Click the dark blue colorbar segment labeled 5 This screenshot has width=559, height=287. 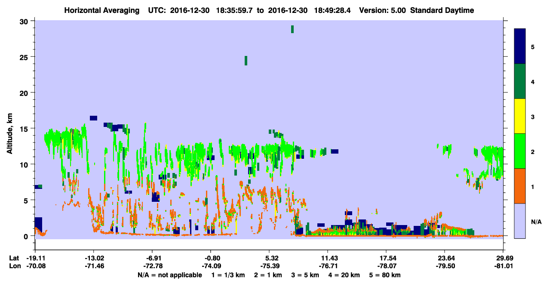tap(520, 46)
